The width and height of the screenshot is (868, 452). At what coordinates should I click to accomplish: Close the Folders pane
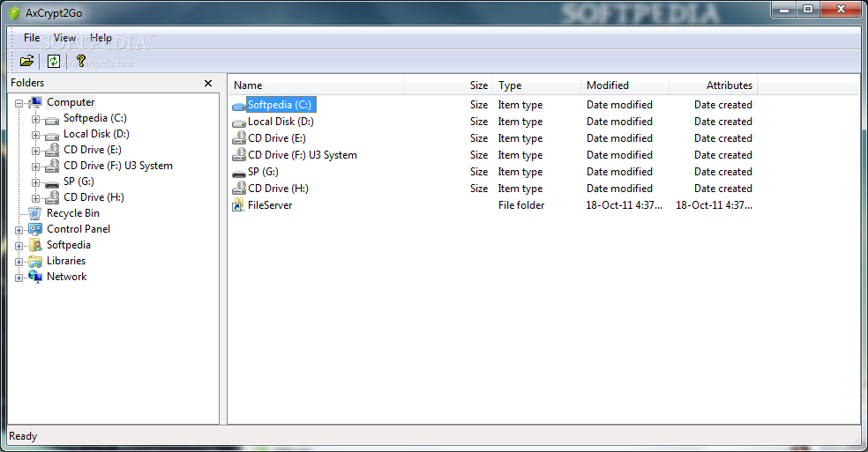click(208, 83)
